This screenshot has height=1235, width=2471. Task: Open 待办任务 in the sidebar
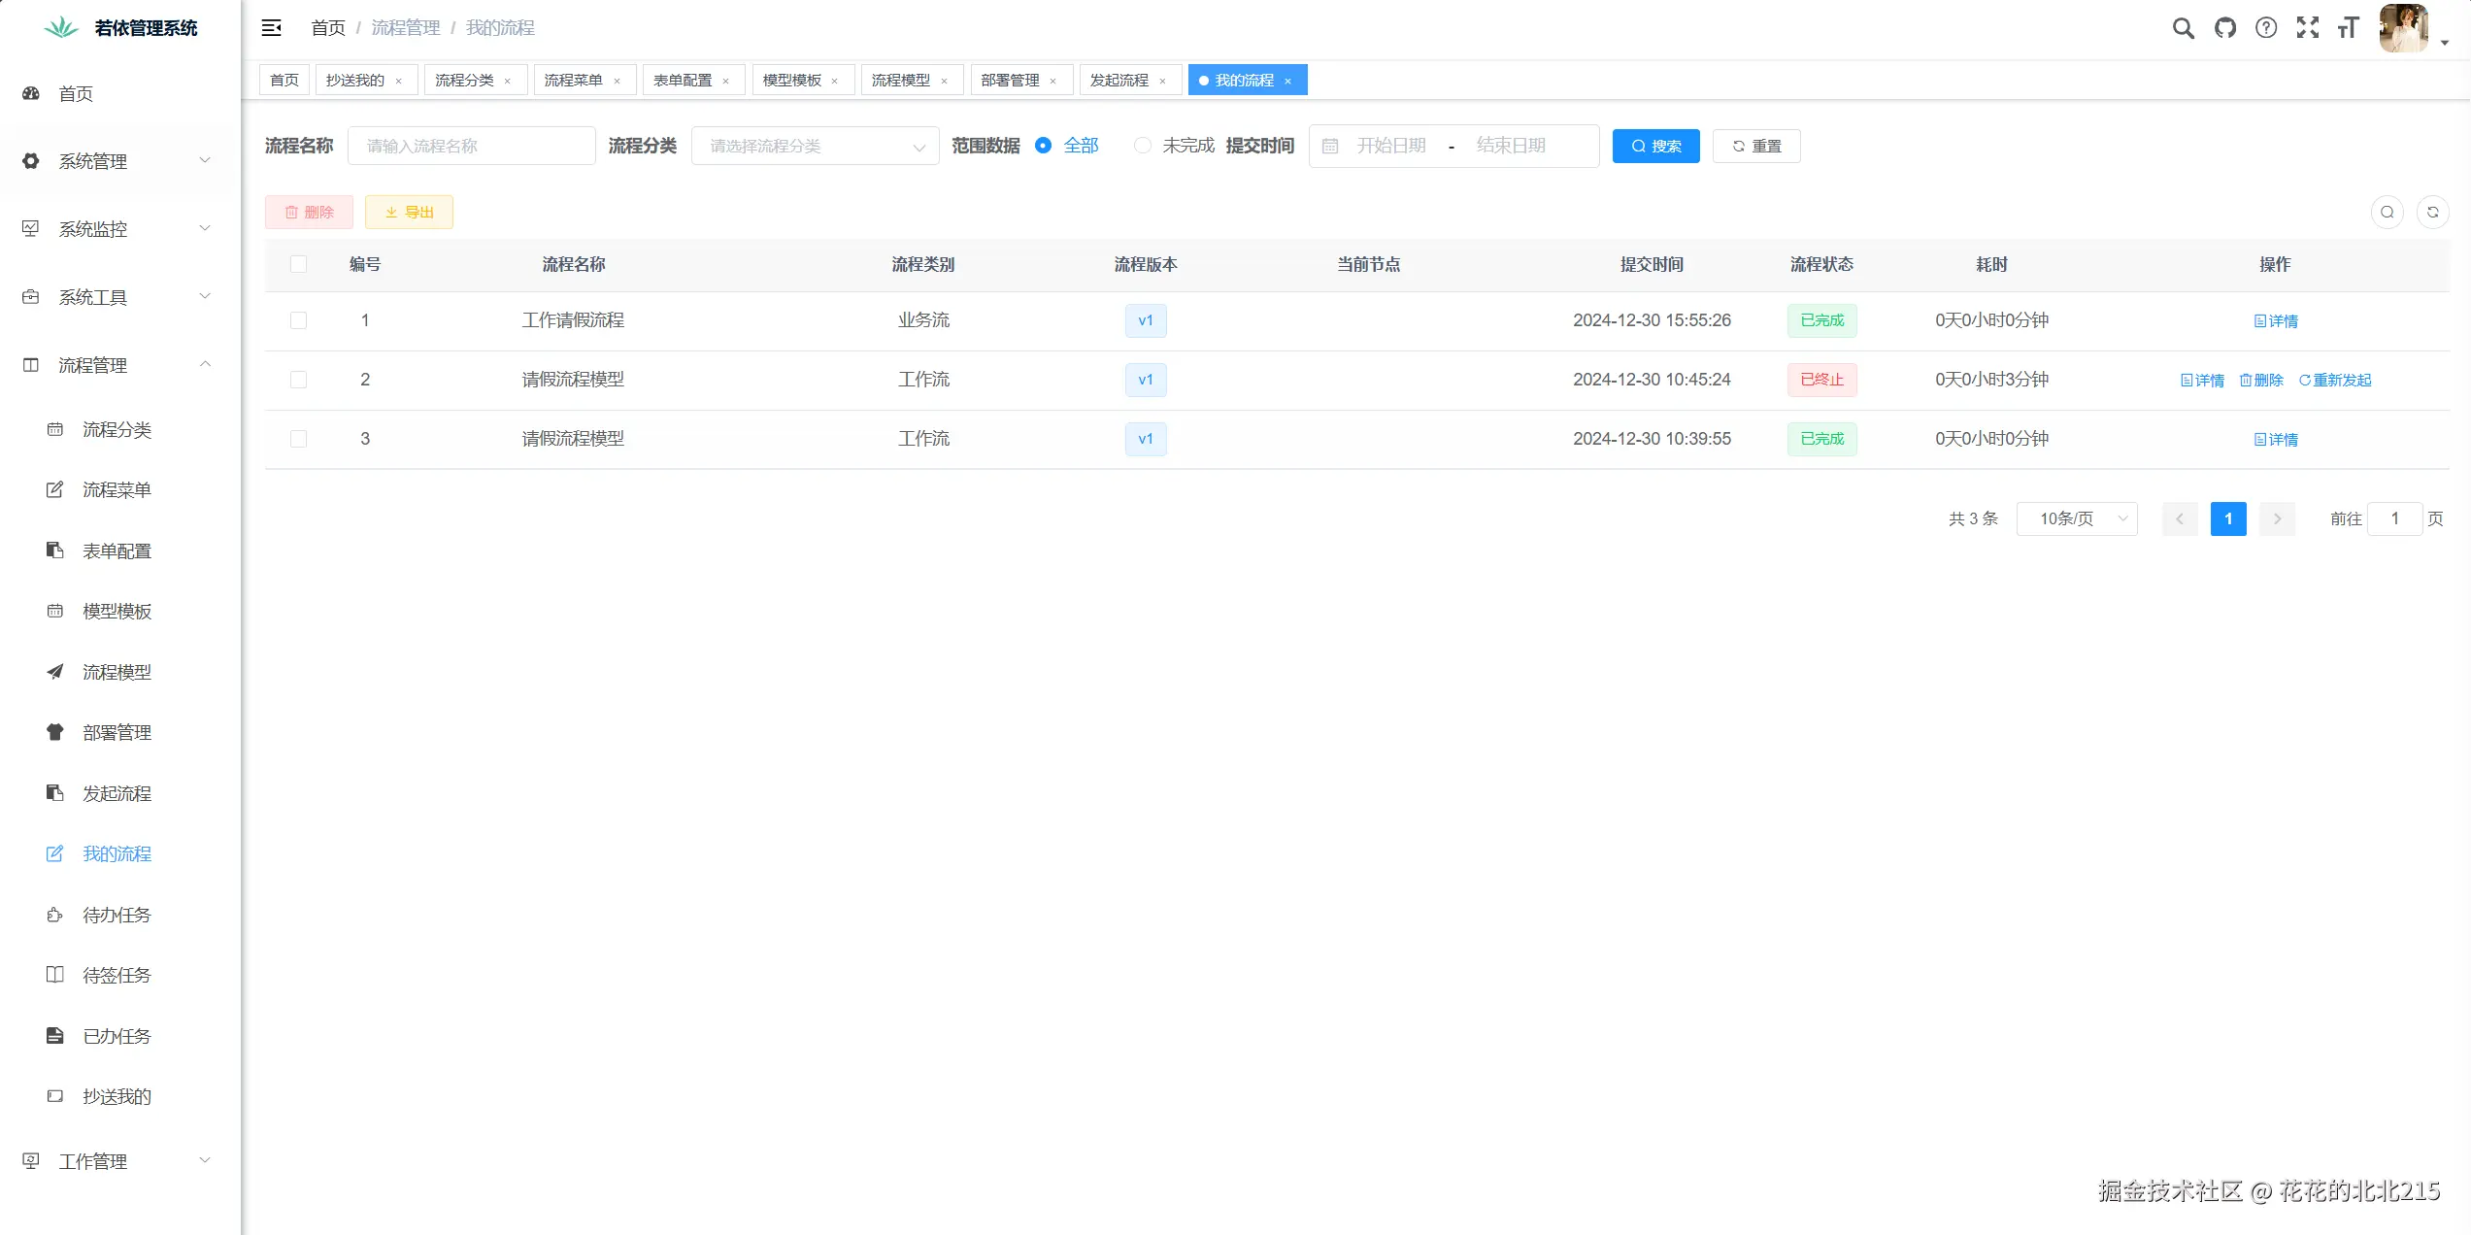117,916
